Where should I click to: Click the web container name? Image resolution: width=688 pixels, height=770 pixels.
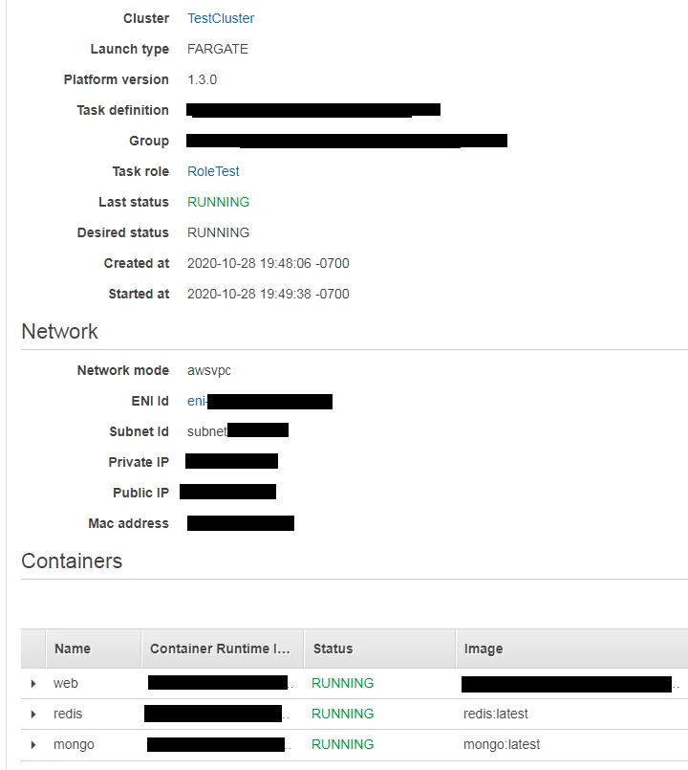66,683
